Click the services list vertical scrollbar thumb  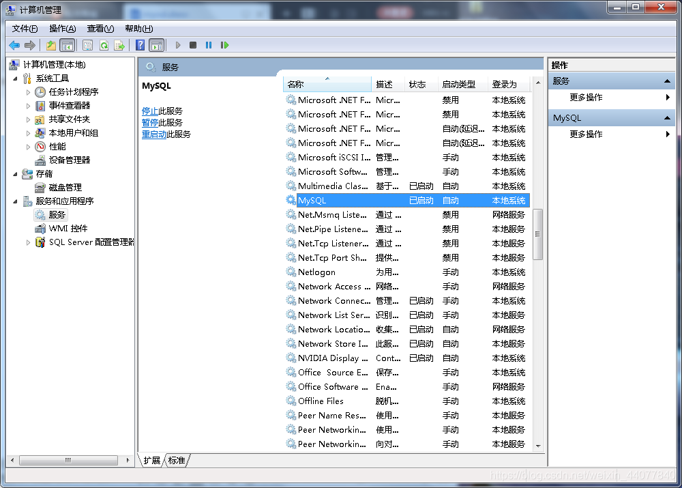[538, 234]
